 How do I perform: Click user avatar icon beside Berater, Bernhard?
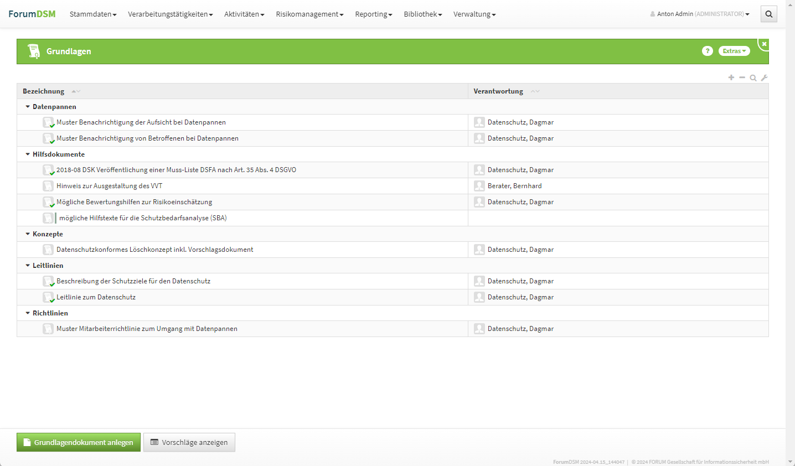[x=479, y=186]
